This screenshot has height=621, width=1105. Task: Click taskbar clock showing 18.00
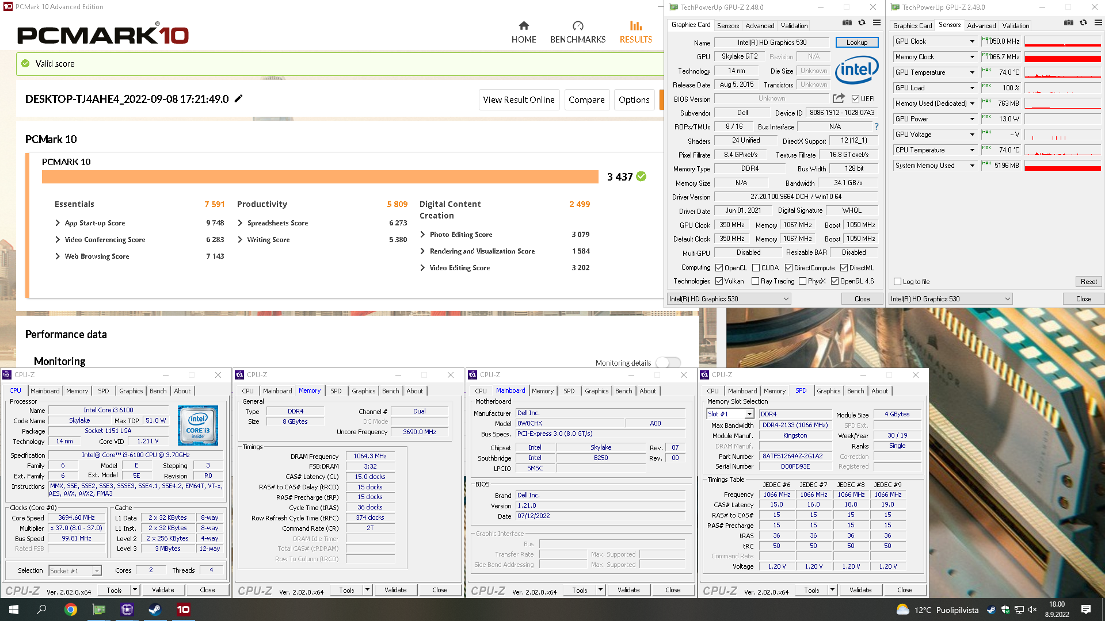(x=1057, y=609)
